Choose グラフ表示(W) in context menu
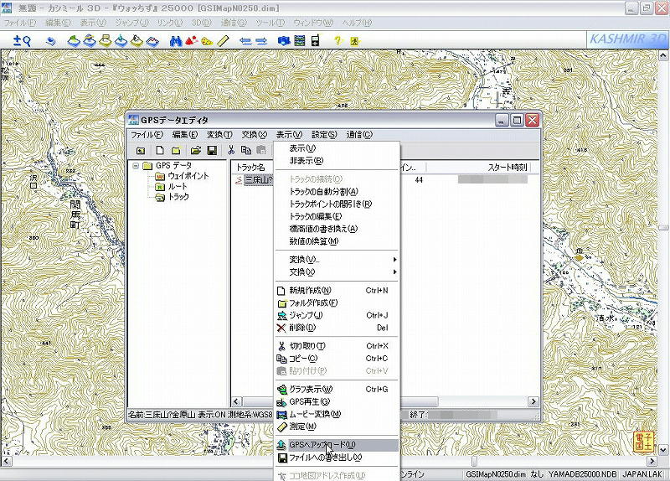 point(338,390)
